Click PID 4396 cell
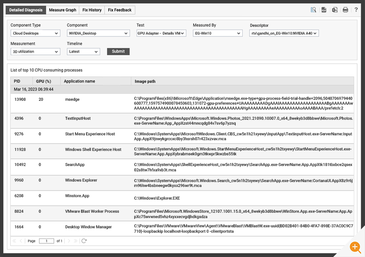 coord(19,118)
